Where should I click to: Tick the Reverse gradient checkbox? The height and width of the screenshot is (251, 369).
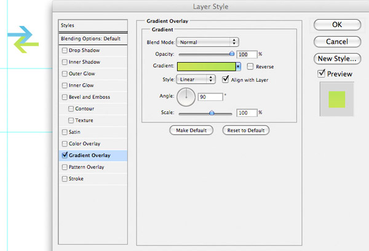point(250,66)
